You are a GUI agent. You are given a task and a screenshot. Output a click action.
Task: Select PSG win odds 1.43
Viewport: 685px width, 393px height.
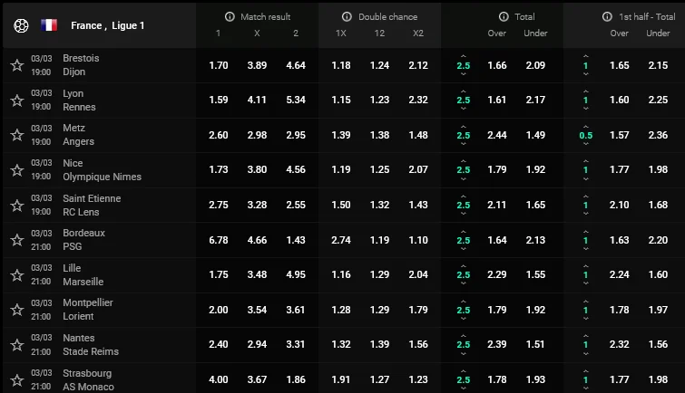tap(296, 240)
